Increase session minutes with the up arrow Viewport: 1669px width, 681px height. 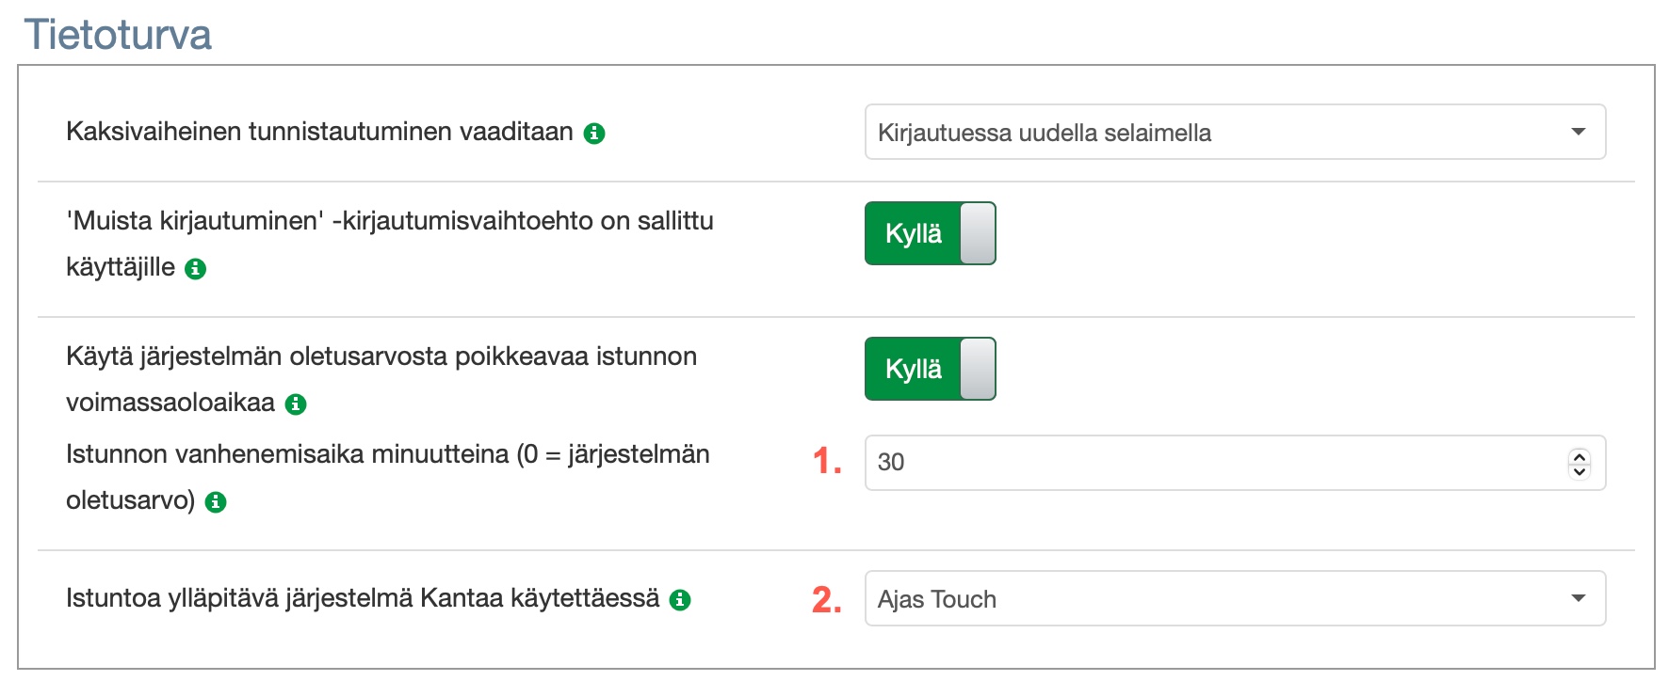pyautogui.click(x=1580, y=456)
